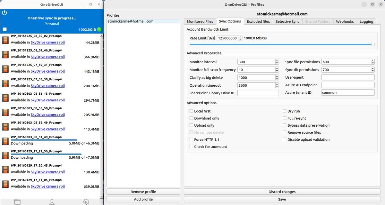This screenshot has height=205, width=385.
Task: Click the Rate Limit spinner arrows
Action: [x=241, y=38]
